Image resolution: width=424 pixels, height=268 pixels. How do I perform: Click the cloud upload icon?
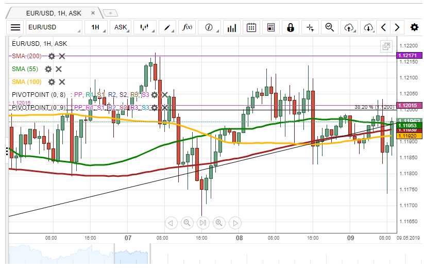click(350, 27)
